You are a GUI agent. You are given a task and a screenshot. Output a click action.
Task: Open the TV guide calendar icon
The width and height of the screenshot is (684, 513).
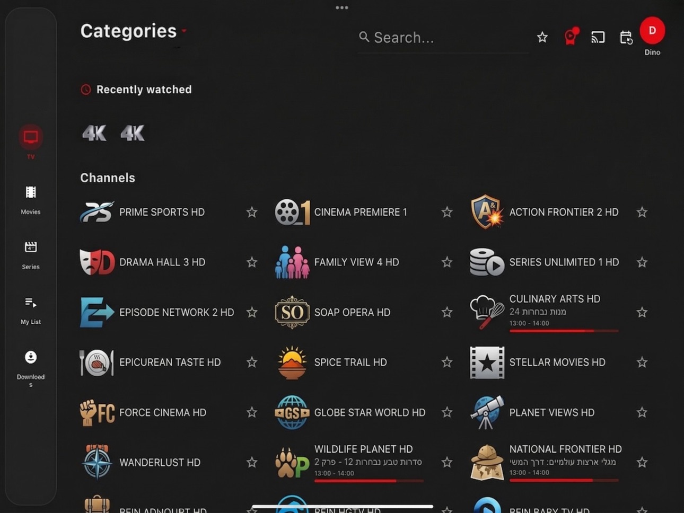[626, 37]
